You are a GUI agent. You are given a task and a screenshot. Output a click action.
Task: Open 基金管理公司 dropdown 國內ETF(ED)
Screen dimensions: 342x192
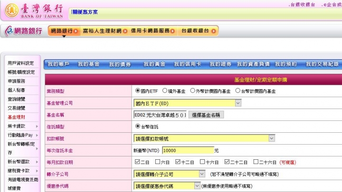point(187,103)
